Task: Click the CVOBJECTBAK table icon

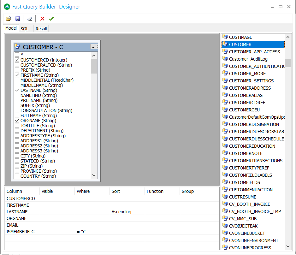Action: coord(225,226)
